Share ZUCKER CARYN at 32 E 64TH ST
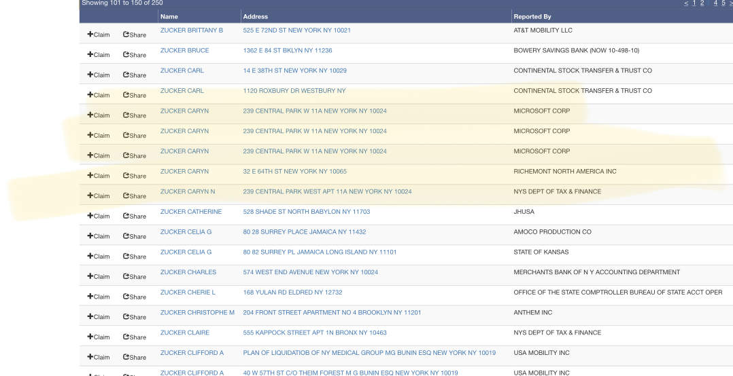 (135, 175)
